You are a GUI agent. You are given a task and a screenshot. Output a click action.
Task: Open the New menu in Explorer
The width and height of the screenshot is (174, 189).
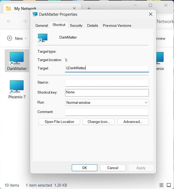click(x=17, y=38)
